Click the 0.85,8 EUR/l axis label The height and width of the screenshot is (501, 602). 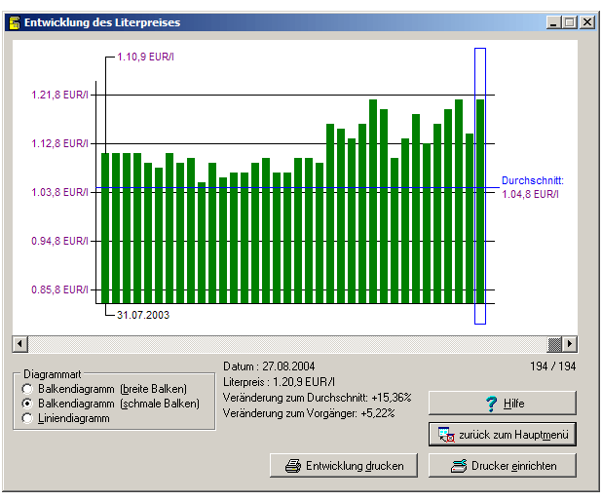point(59,289)
